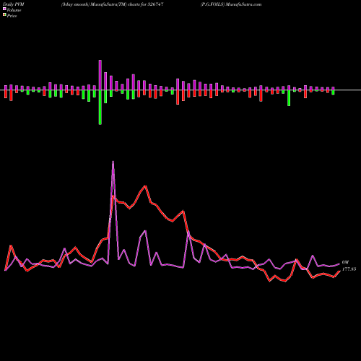
Task: Click the '(3day smooth) MunafaSutra(TM) charts for 526747' heading
Action: pyautogui.click(x=113, y=4)
